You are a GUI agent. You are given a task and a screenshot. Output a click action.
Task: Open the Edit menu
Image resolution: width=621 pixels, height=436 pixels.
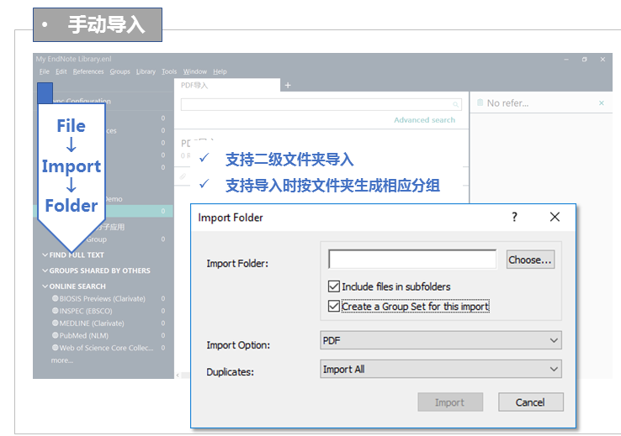click(61, 71)
